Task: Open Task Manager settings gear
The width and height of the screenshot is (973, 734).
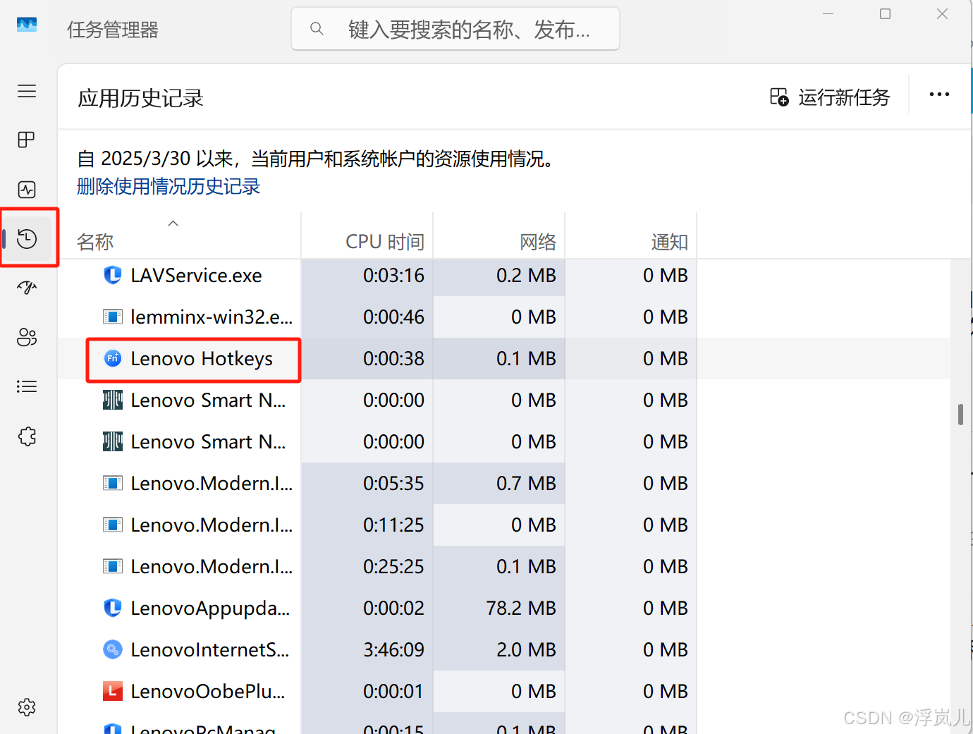Action: tap(27, 707)
